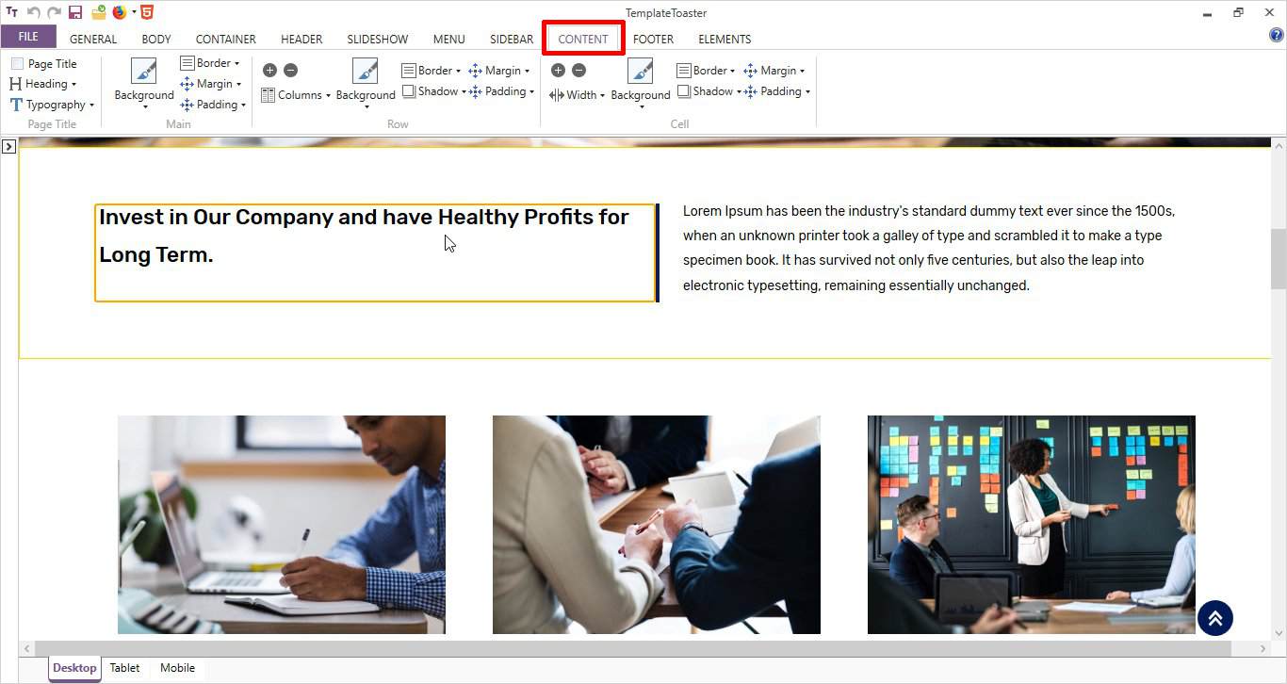Click the scroll-to-top double chevron button

pos(1214,618)
